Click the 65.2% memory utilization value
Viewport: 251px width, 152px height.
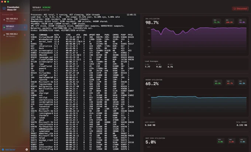point(152,84)
